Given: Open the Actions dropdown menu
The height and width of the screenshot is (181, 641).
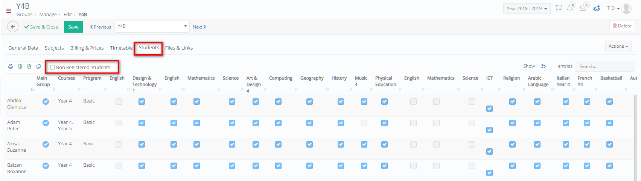Looking at the screenshot, I should click(618, 46).
